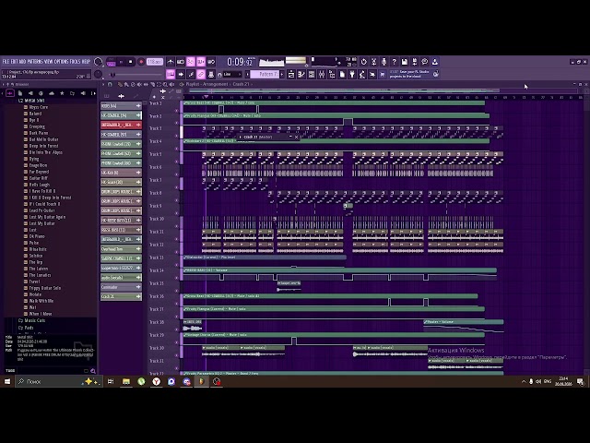
Task: Open the channel rack view icon
Action: (x=312, y=74)
